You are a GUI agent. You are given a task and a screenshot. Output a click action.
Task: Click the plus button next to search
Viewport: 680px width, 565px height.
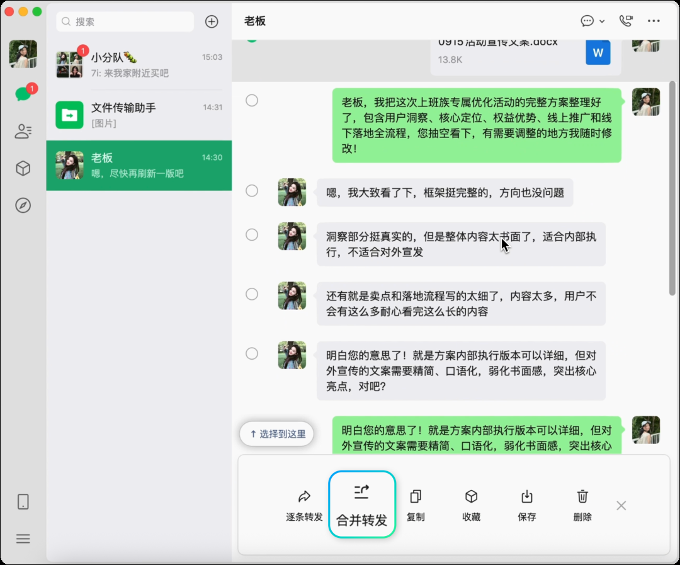212,21
